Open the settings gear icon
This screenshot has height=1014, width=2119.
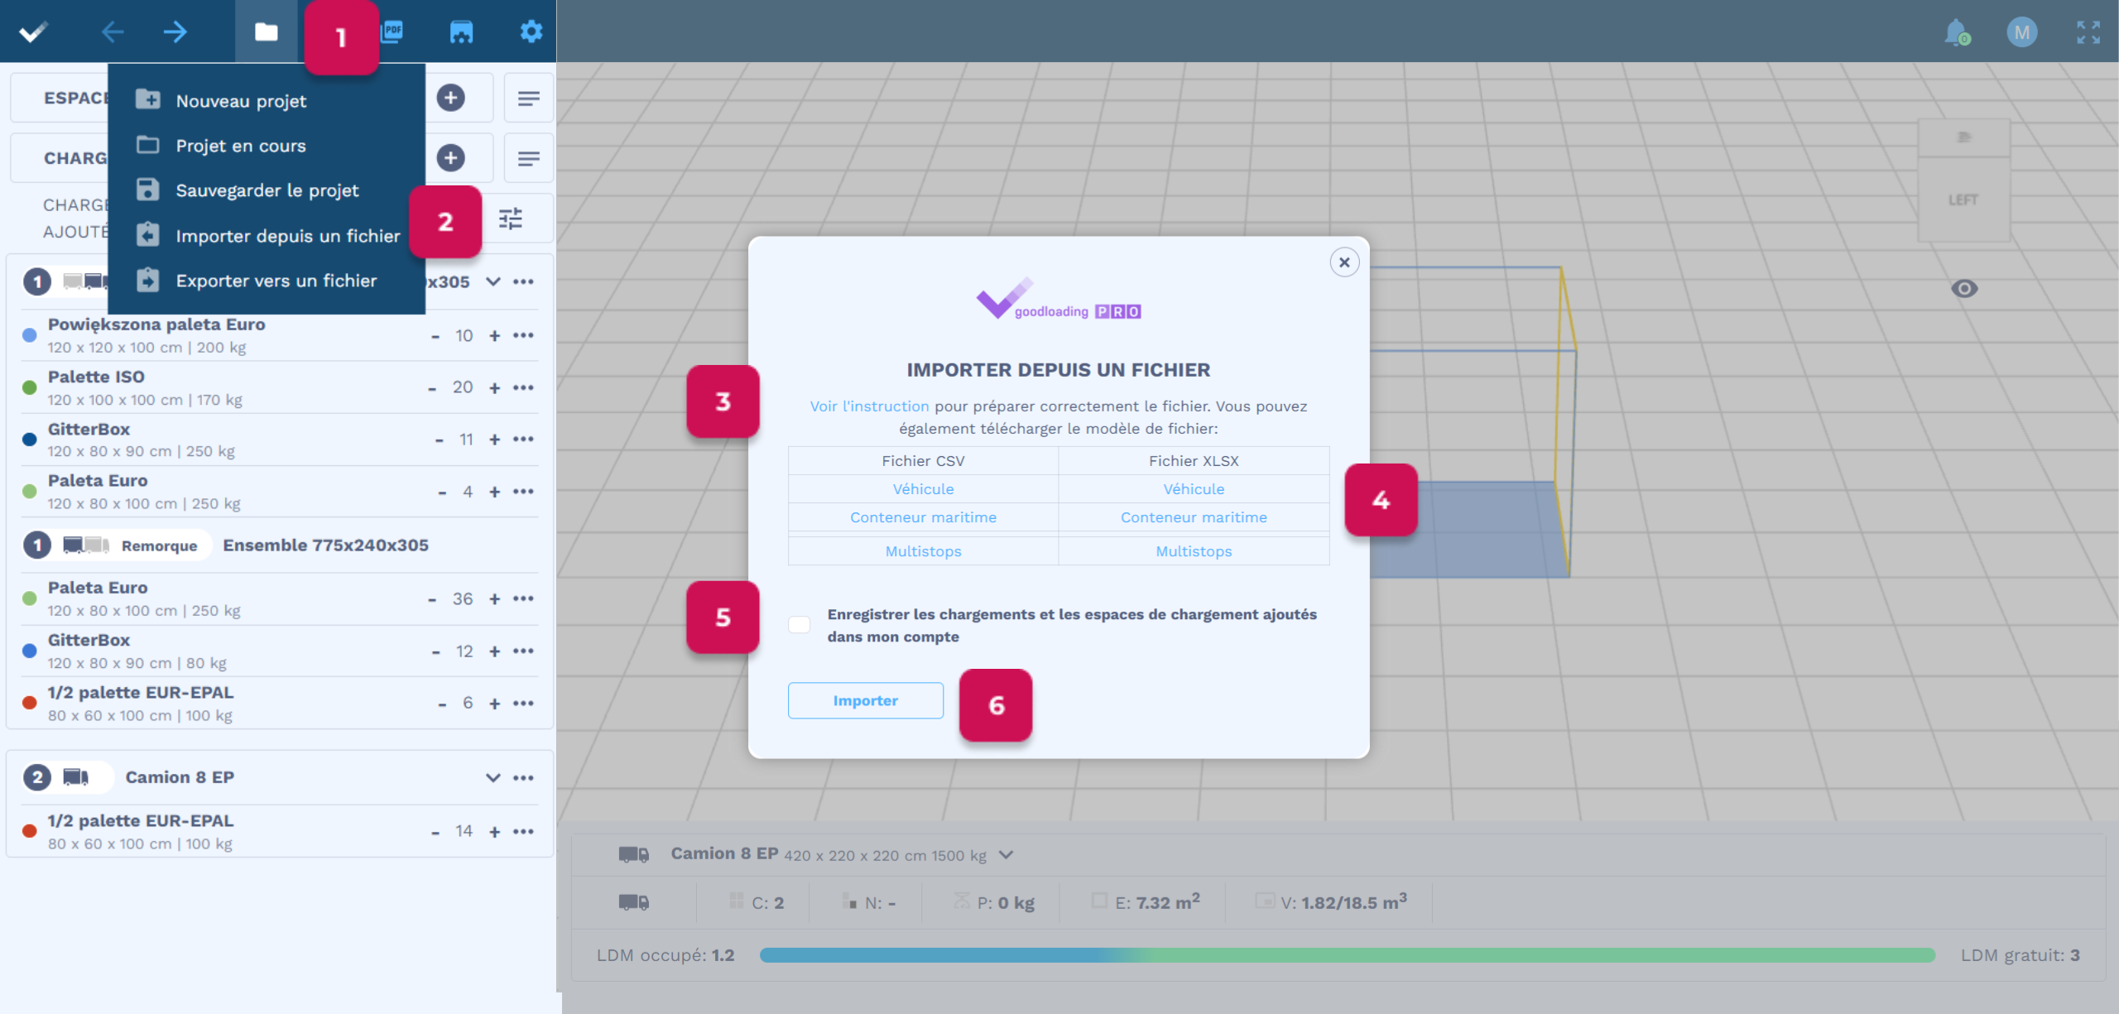click(531, 32)
